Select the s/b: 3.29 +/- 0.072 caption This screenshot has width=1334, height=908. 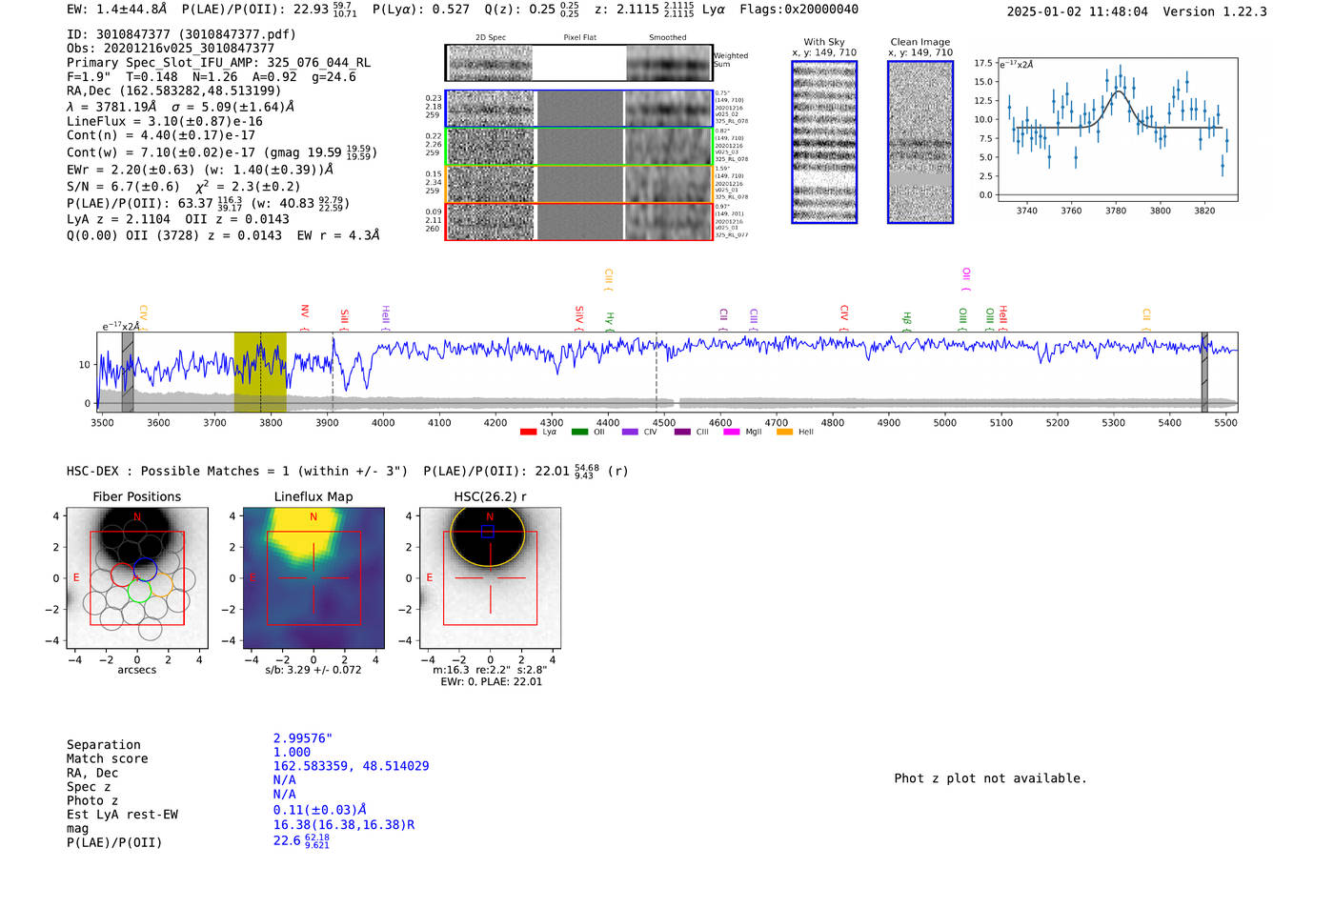(313, 670)
